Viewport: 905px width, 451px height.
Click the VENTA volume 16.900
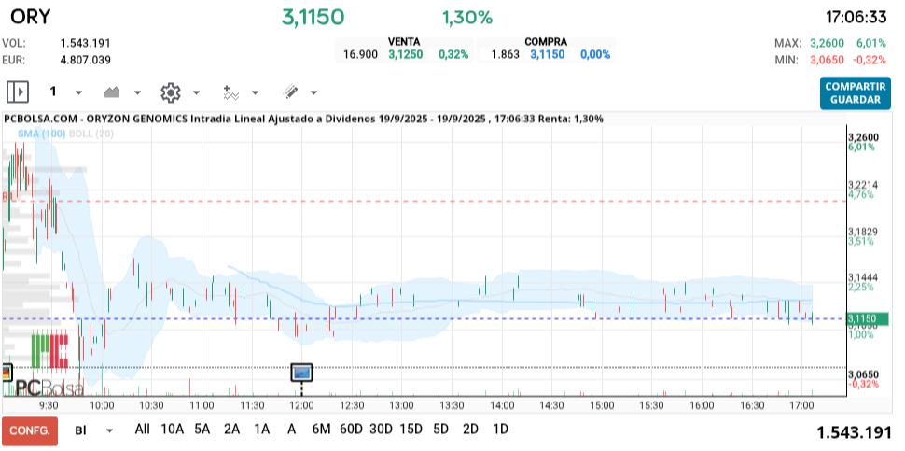[x=361, y=55]
